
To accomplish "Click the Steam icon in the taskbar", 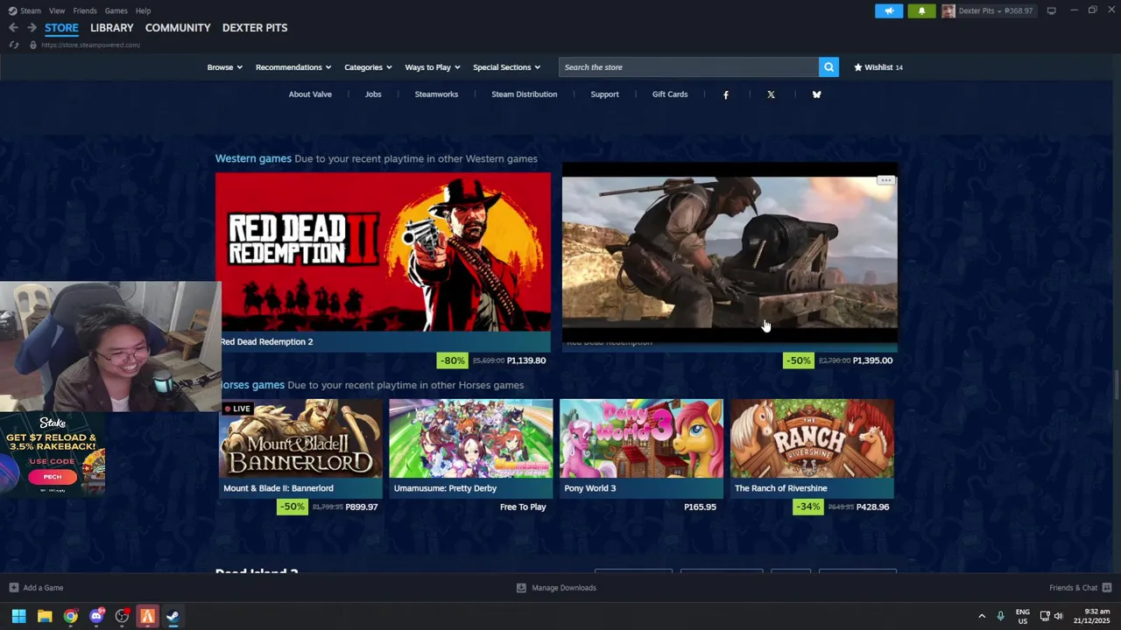I will [173, 616].
